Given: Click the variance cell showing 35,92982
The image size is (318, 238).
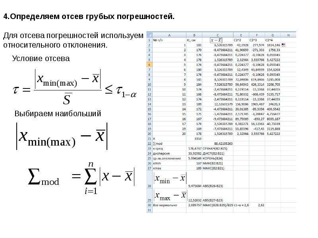Looking at the screenshot, I should tap(194, 154).
